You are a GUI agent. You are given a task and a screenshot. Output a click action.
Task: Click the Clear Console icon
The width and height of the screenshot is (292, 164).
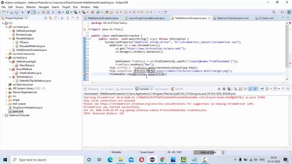tap(235, 89)
